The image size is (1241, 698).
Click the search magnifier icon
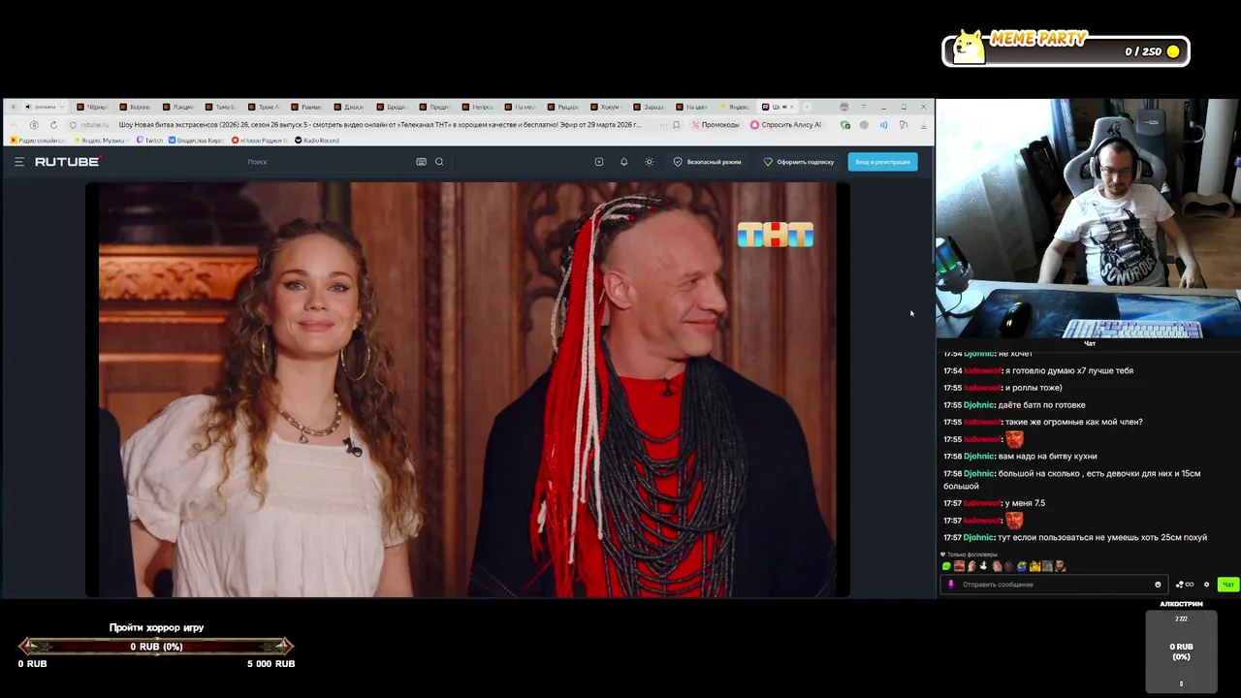pos(439,162)
